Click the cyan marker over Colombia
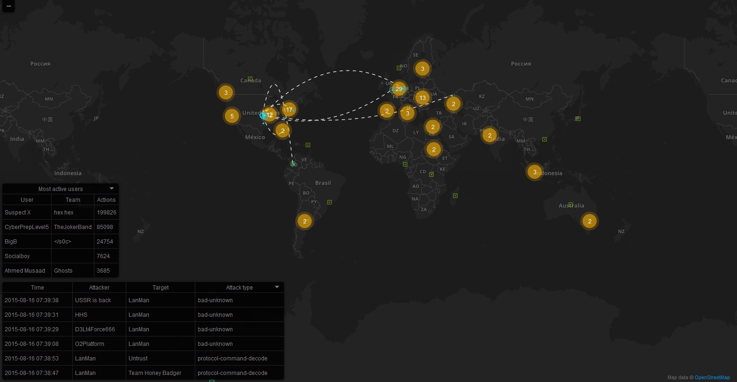Screen dimensions: 737x382 [x=293, y=164]
